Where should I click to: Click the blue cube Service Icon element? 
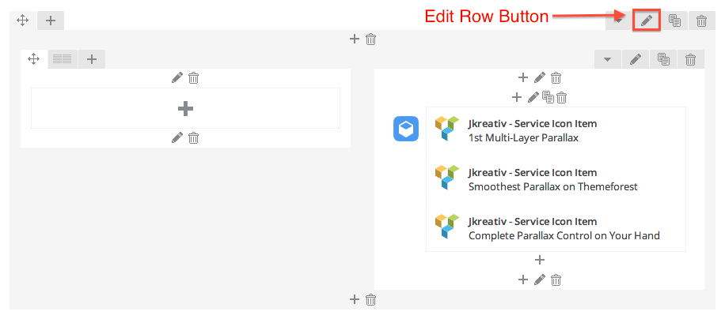(406, 129)
